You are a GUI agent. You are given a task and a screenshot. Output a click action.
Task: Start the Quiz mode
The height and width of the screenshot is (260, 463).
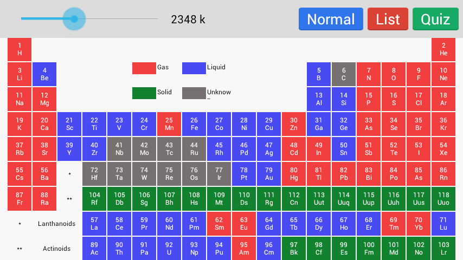click(435, 19)
